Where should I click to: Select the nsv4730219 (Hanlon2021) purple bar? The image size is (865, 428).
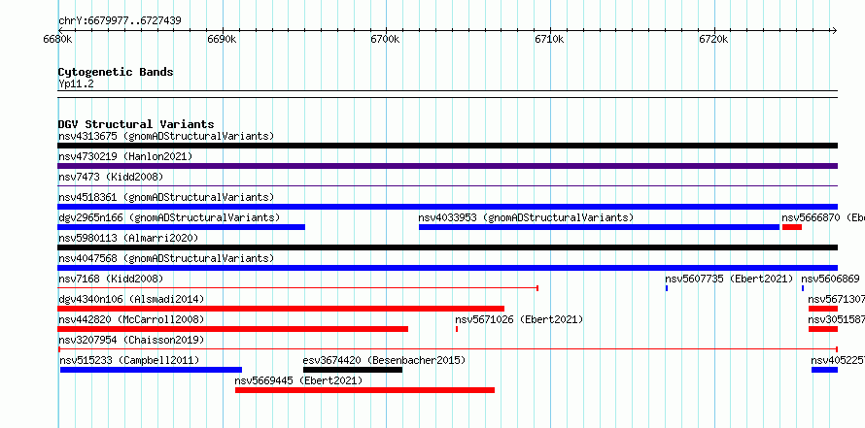click(447, 166)
